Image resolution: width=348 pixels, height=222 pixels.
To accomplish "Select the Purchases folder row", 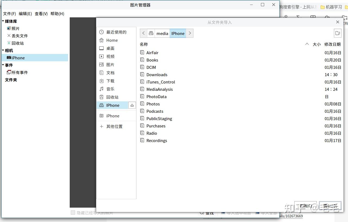I will click(241, 126).
